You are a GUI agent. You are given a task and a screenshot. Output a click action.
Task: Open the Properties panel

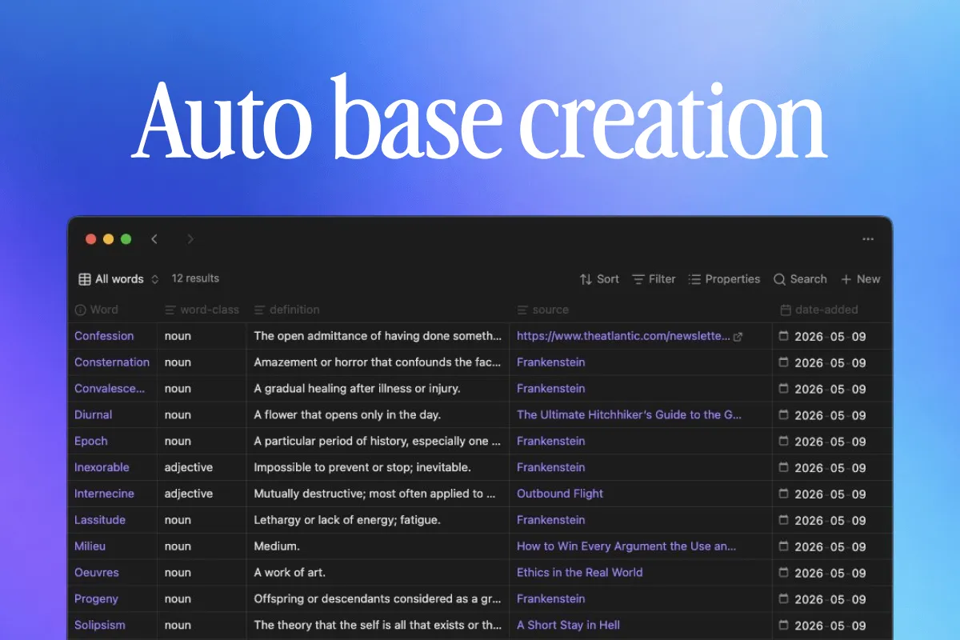(724, 279)
